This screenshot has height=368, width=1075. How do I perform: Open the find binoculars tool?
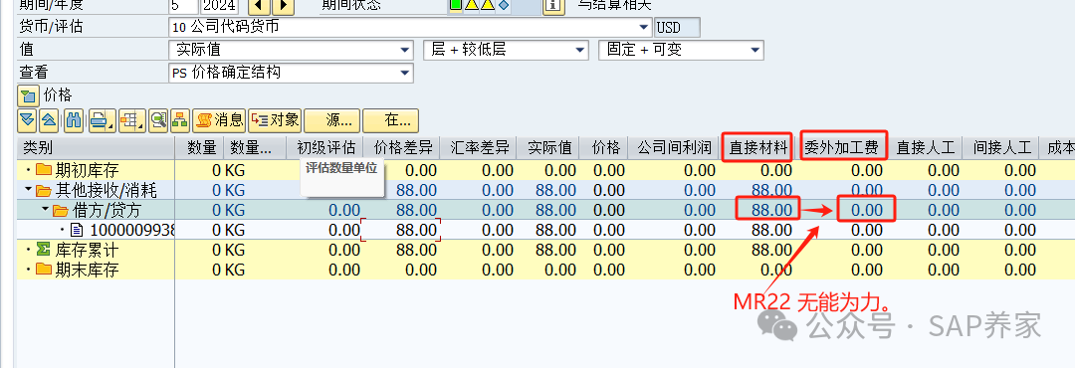tap(74, 120)
